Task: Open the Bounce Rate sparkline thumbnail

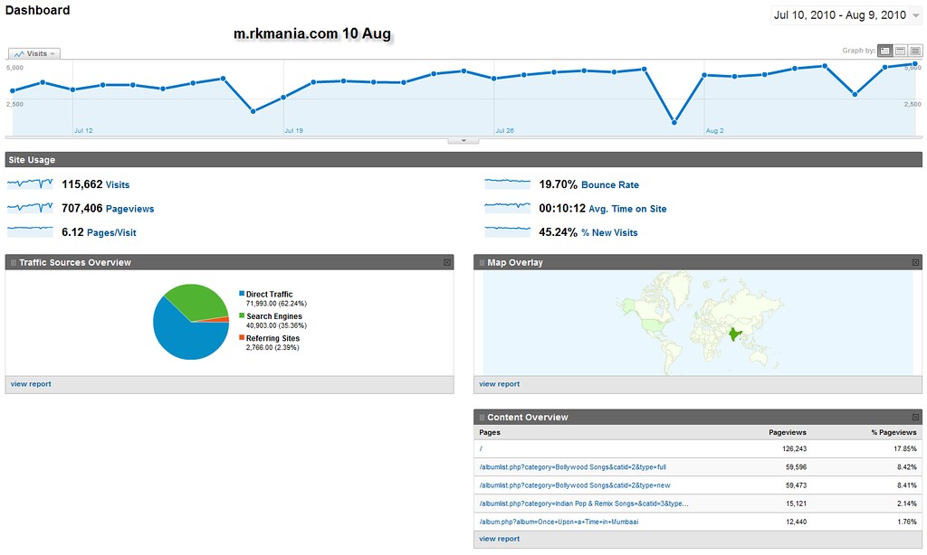Action: pyautogui.click(x=507, y=184)
